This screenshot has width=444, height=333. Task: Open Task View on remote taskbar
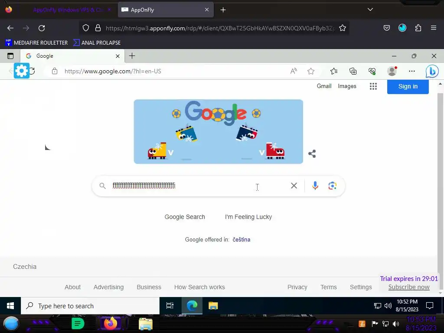(170, 306)
